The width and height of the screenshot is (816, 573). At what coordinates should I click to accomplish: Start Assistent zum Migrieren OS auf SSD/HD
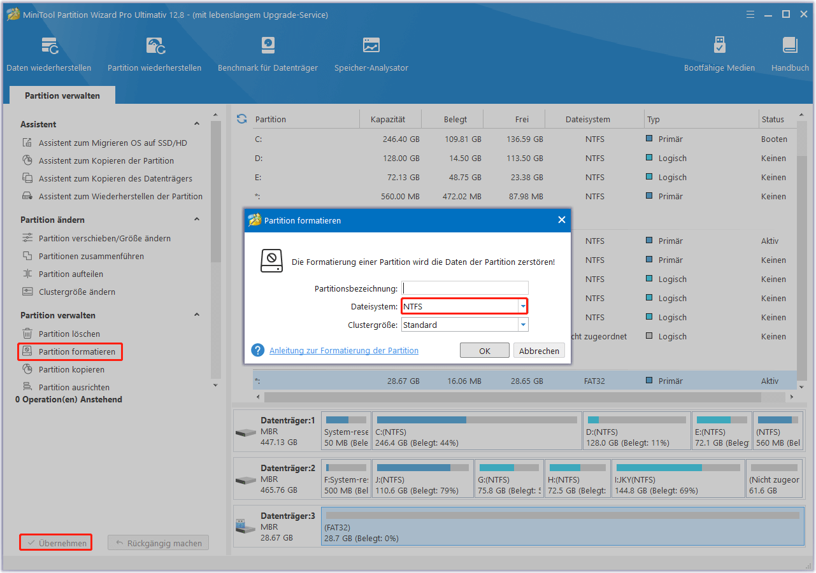point(113,143)
